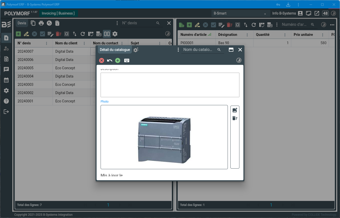The width and height of the screenshot is (340, 218).
Task: Toggle the split columns view in Devis toolbar
Action: coord(107,34)
